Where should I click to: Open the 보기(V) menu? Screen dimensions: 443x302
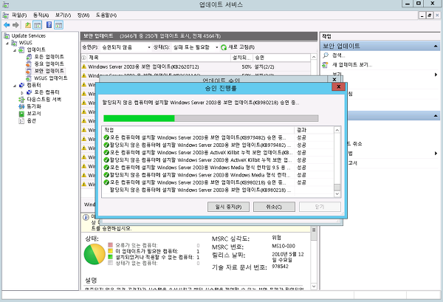63,16
